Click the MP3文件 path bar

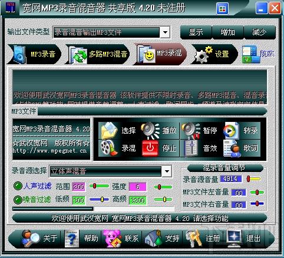pos(153,111)
